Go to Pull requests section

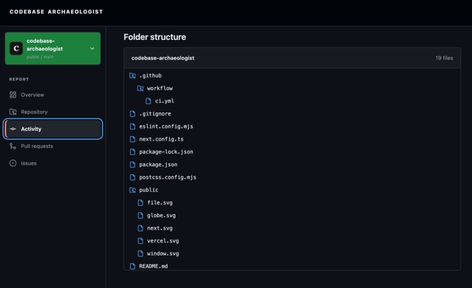point(53,146)
